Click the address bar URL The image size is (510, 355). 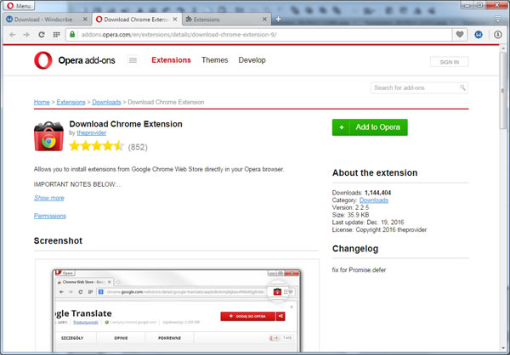point(178,35)
